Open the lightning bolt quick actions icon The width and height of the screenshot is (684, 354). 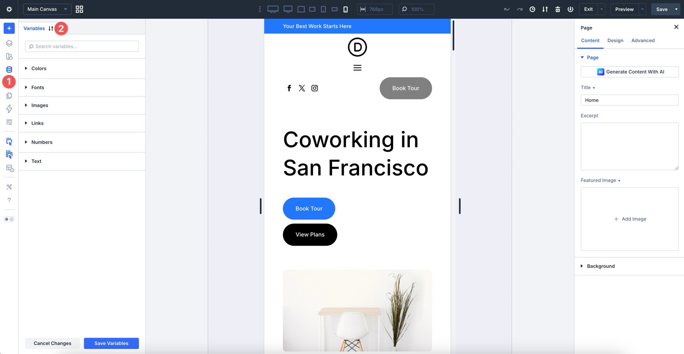[x=9, y=109]
